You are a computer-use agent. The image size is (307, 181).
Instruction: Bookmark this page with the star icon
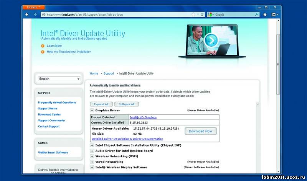pyautogui.click(x=193, y=15)
